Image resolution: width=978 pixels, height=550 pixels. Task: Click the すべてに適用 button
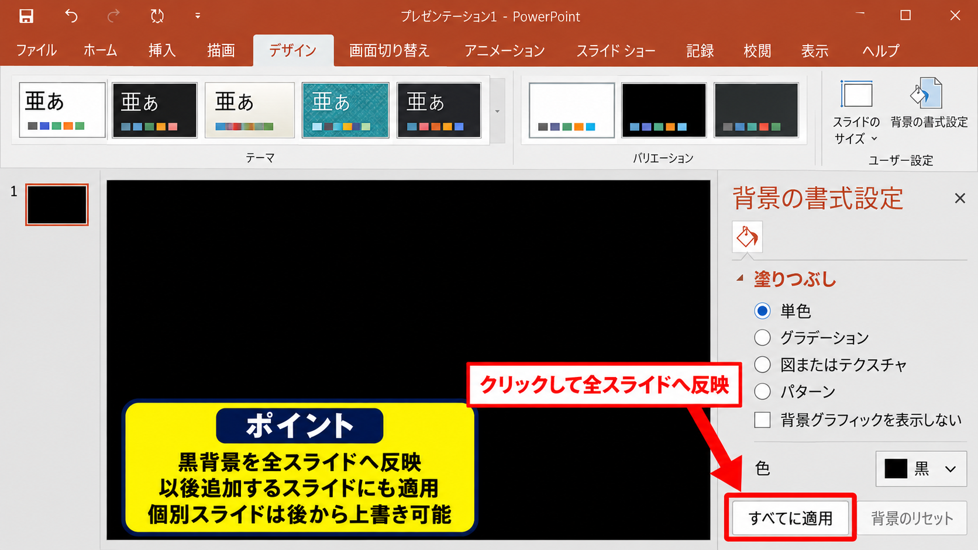[790, 518]
